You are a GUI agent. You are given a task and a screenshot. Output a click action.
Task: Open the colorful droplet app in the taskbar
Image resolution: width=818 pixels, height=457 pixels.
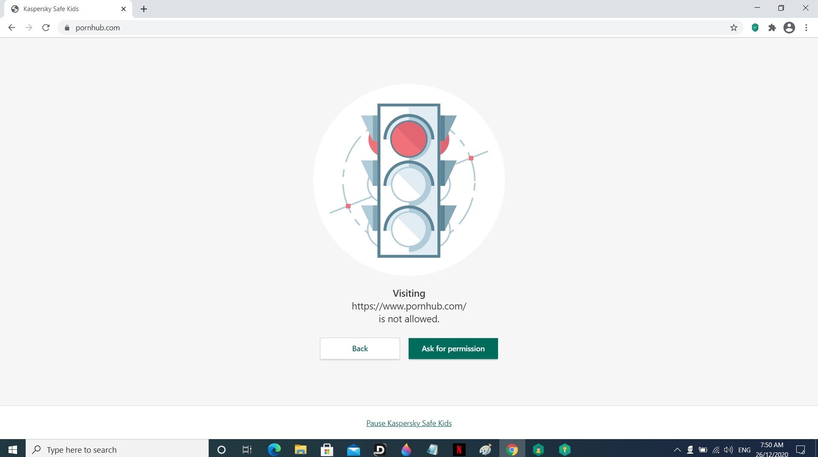click(x=406, y=449)
